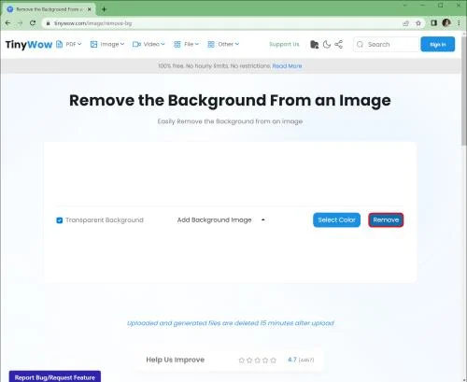Open the Select Color picker
The image size is (467, 382).
tap(336, 220)
